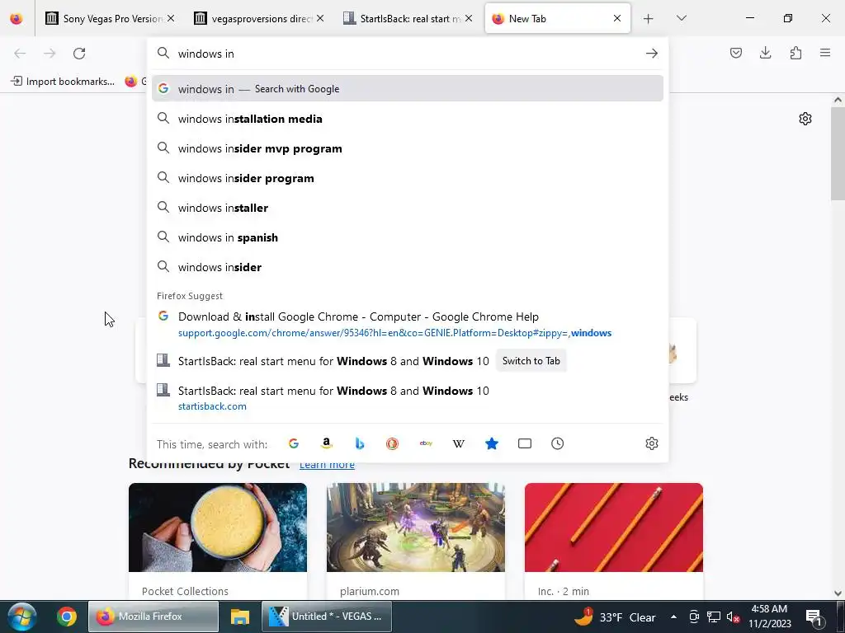Viewport: 845px width, 633px height.
Task: Search open tabs using the tab icon
Action: (524, 443)
